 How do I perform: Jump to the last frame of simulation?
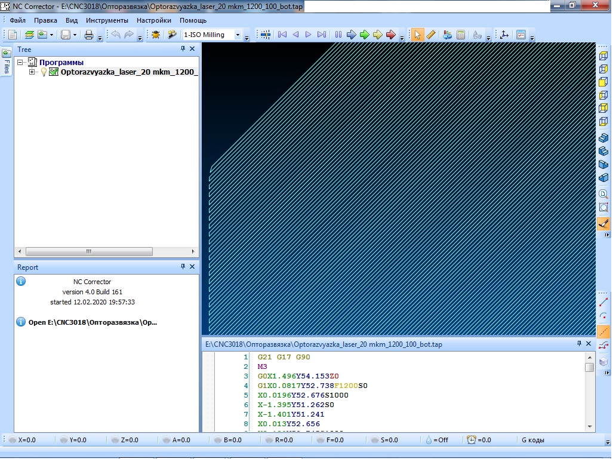click(x=322, y=35)
